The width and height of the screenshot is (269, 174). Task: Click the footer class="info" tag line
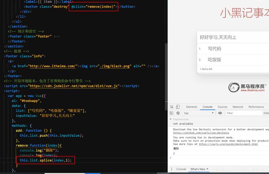(25, 56)
